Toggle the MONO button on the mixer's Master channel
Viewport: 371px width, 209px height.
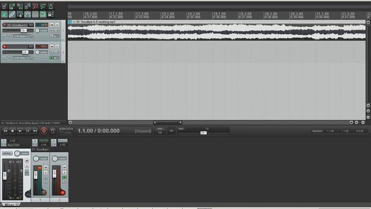click(8, 153)
